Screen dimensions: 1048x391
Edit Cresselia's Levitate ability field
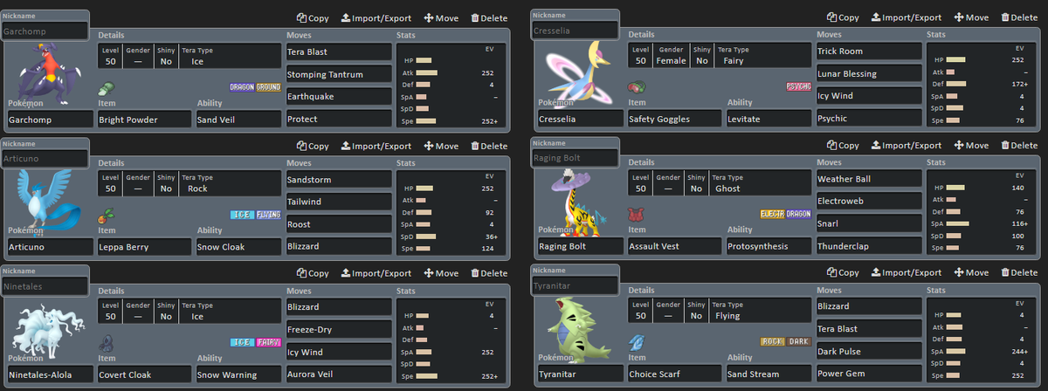click(768, 119)
